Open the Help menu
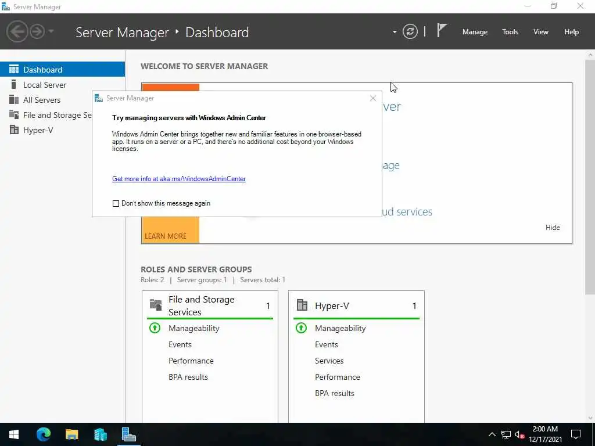 coord(571,32)
